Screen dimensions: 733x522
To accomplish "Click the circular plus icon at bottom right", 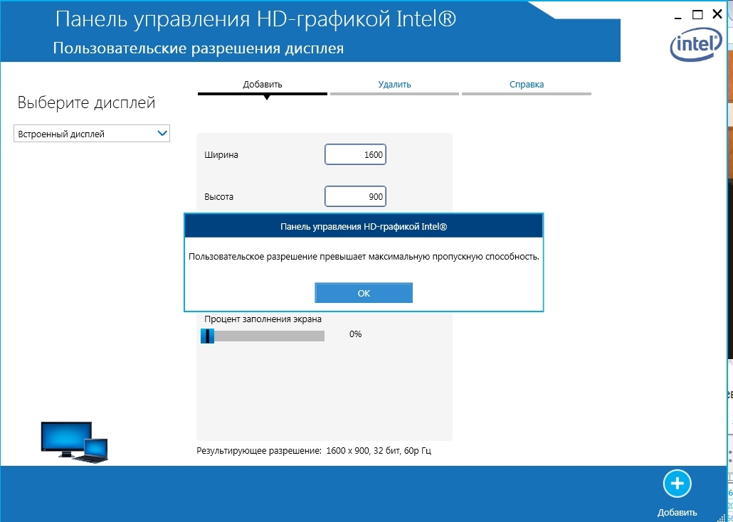I will pos(677,484).
